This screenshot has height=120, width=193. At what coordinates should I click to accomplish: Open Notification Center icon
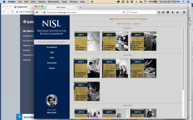188,1
